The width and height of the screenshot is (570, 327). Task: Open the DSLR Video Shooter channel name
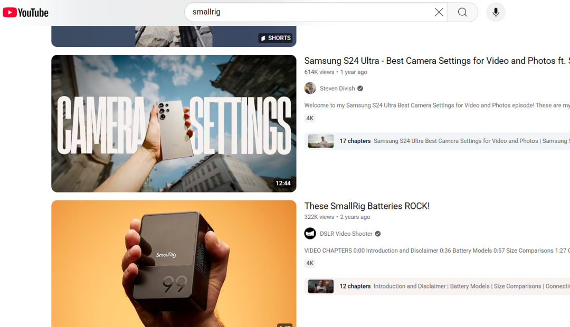(x=346, y=234)
